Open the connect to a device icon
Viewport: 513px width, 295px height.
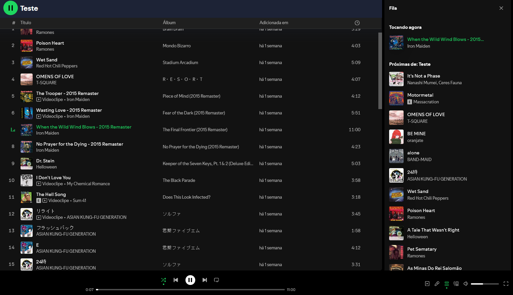pos(456,284)
